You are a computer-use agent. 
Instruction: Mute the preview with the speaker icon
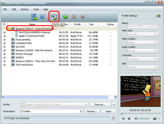[x=136, y=118]
